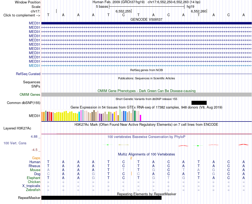252x204 pixels.
Task: Click the black RepeatMasker element block
Action: (x=101, y=198)
